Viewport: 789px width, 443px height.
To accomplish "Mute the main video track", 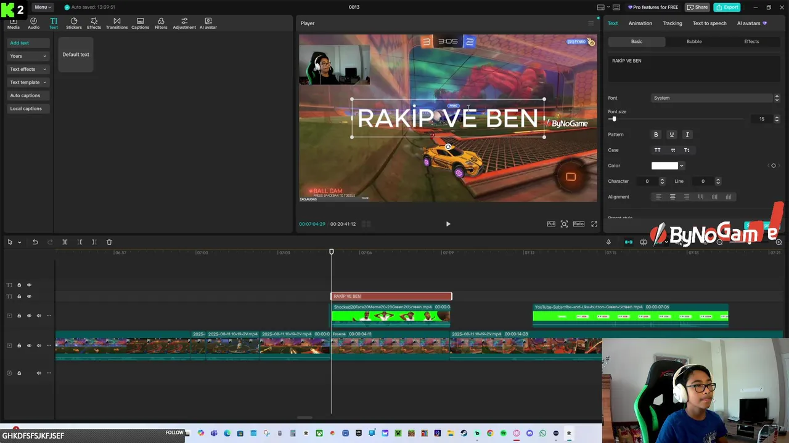I will tap(39, 346).
